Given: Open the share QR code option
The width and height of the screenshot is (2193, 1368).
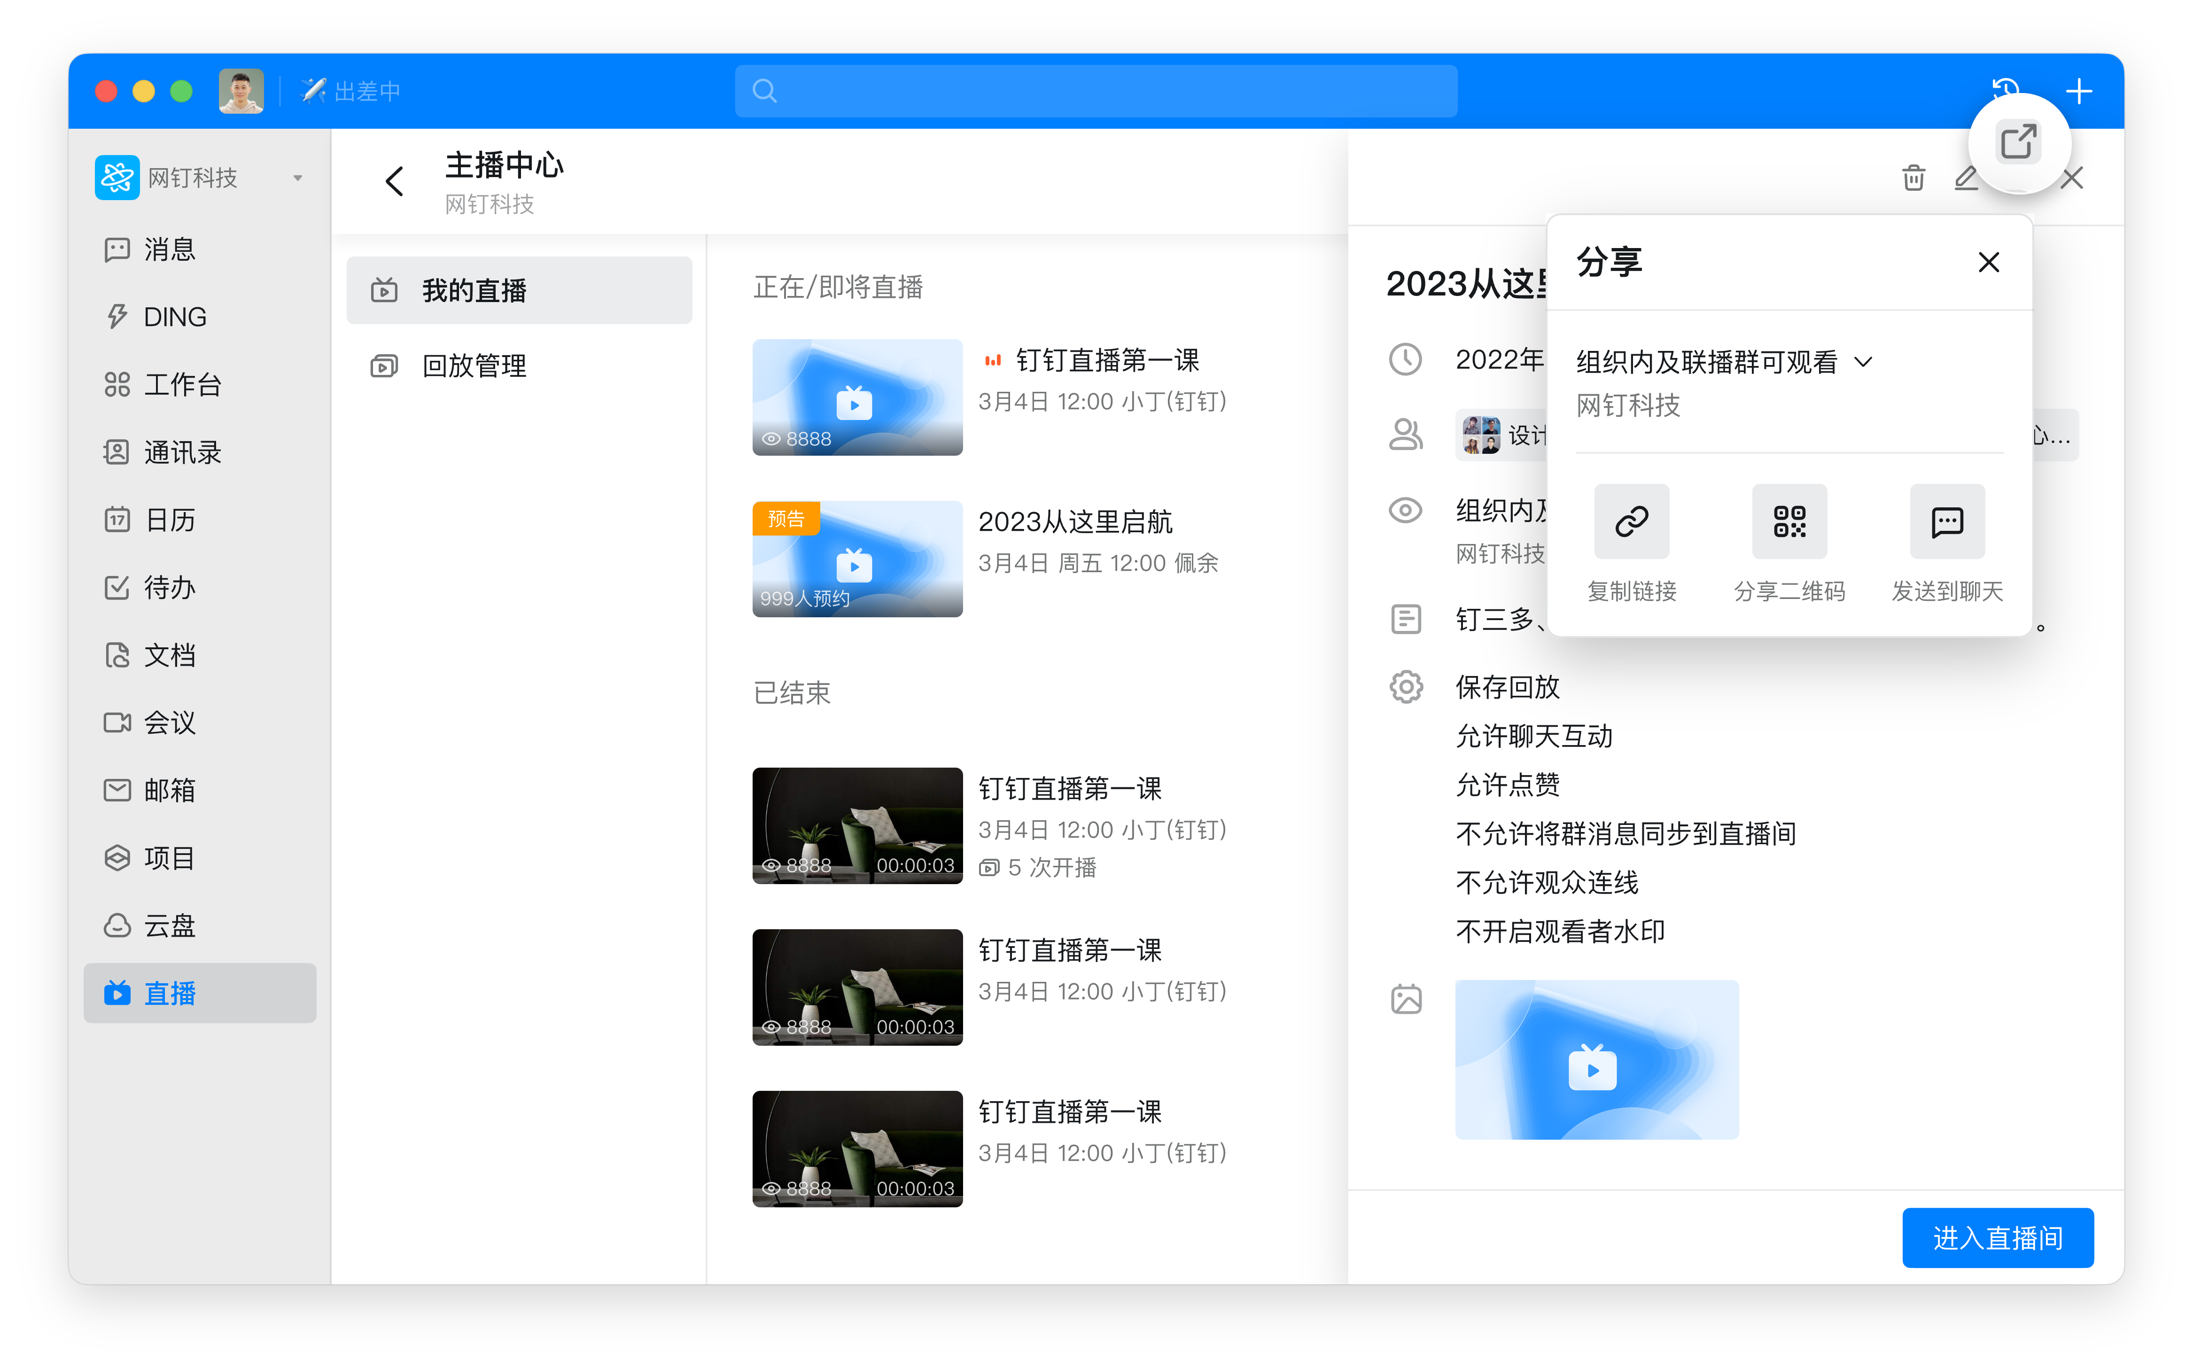Looking at the screenshot, I should 1789,521.
